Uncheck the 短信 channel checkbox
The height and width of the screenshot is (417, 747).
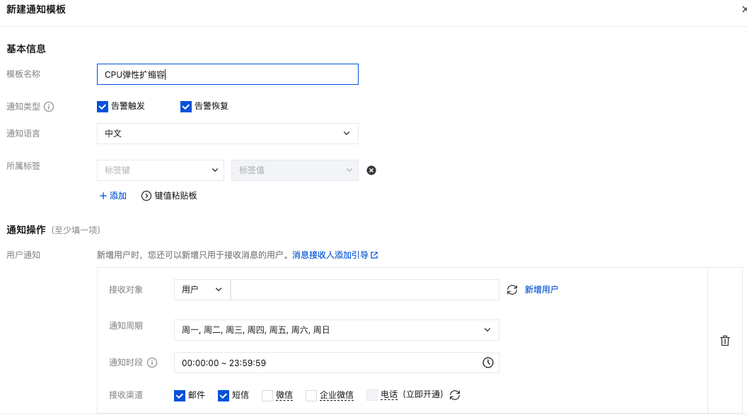click(224, 396)
